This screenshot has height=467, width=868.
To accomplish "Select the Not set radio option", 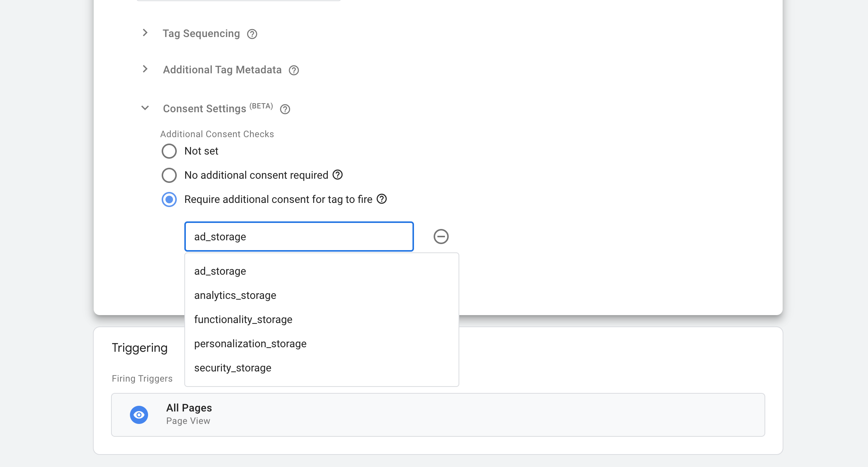I will click(x=169, y=151).
